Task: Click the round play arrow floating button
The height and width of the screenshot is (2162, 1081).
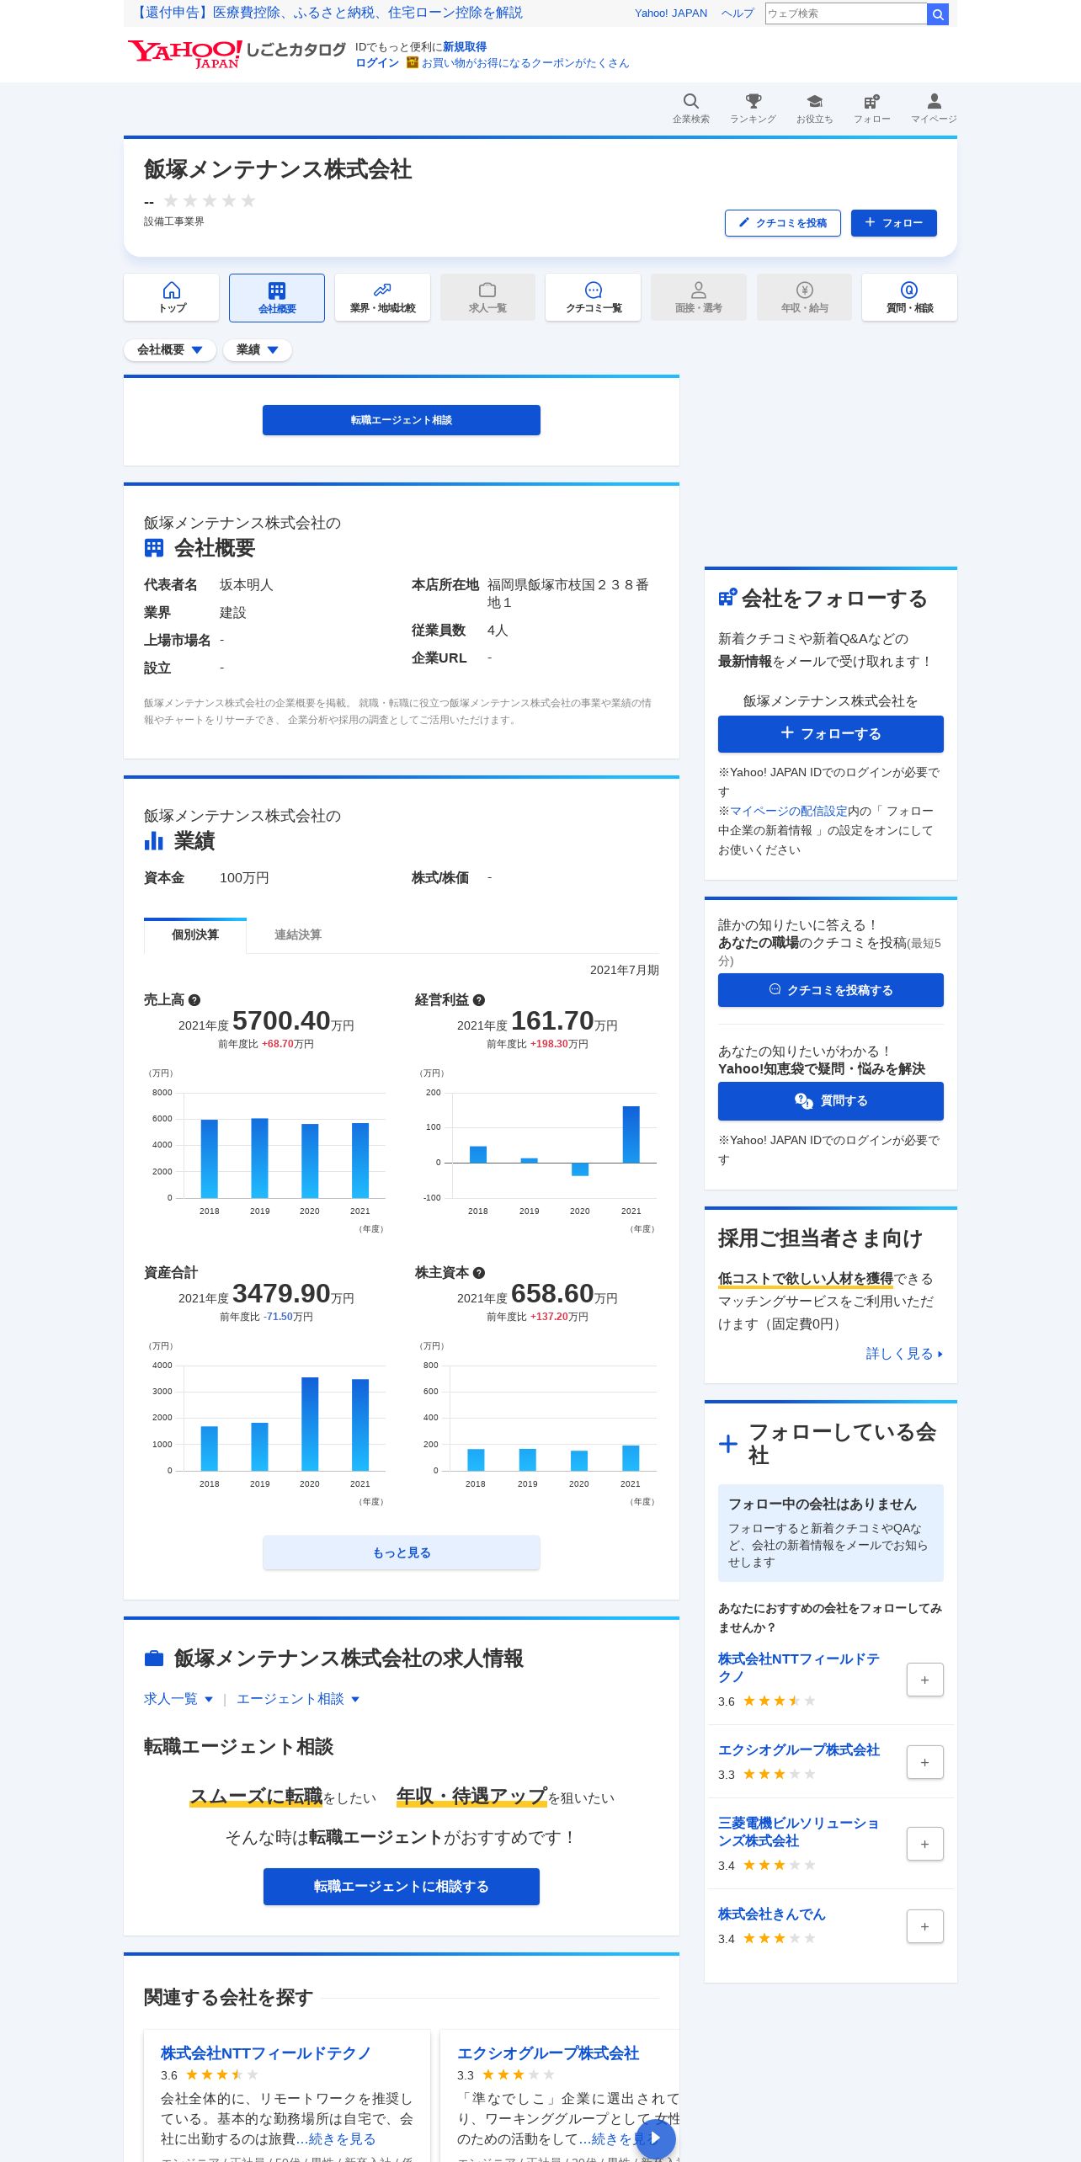Action: 656,2138
